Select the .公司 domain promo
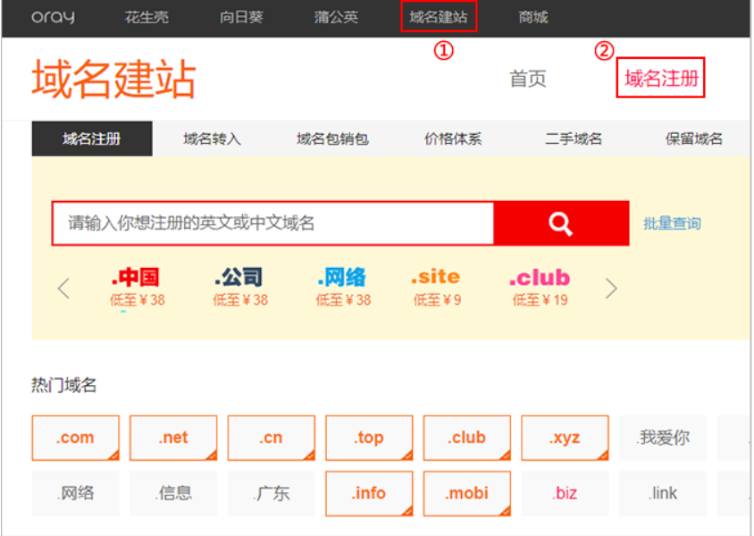The height and width of the screenshot is (536, 754). coord(239,287)
